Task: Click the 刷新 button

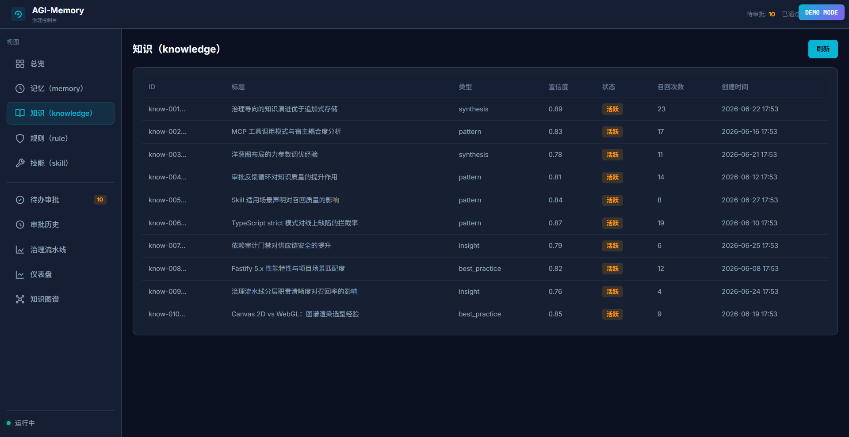Action: click(823, 49)
